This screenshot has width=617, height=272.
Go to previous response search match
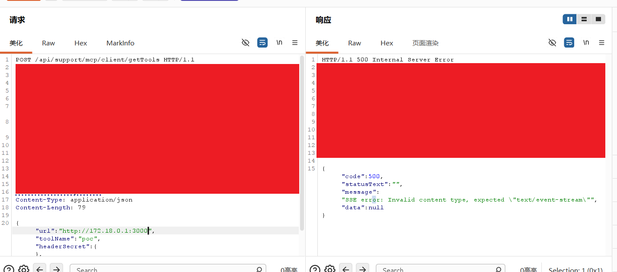[346, 269]
